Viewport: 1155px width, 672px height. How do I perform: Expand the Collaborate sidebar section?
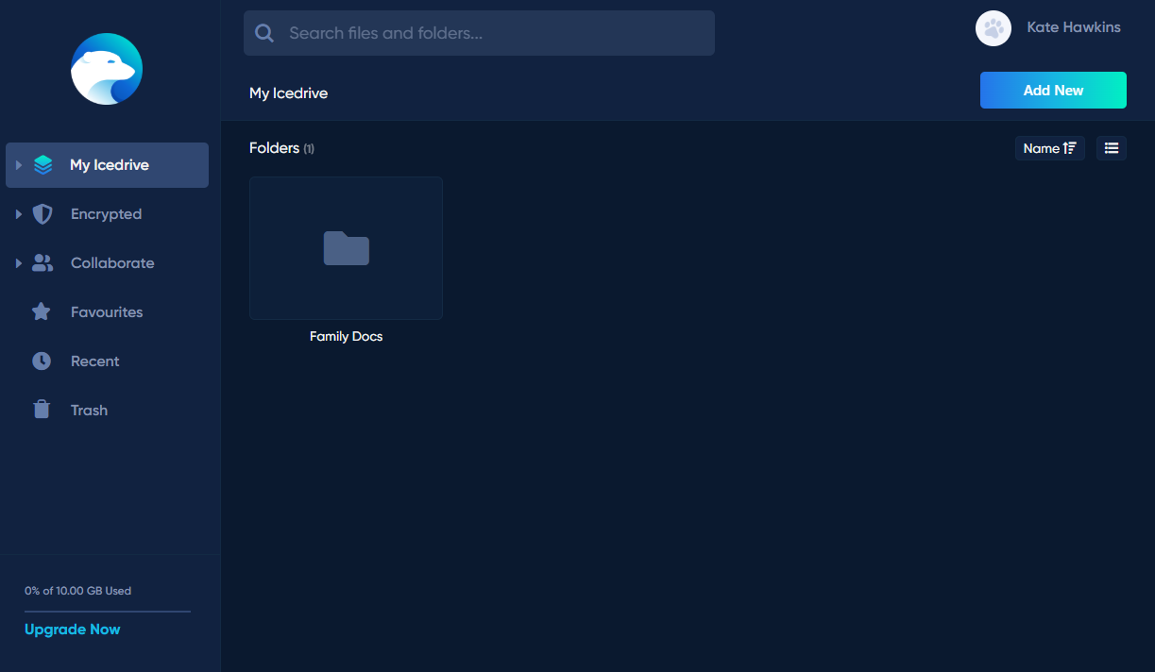[x=19, y=262]
